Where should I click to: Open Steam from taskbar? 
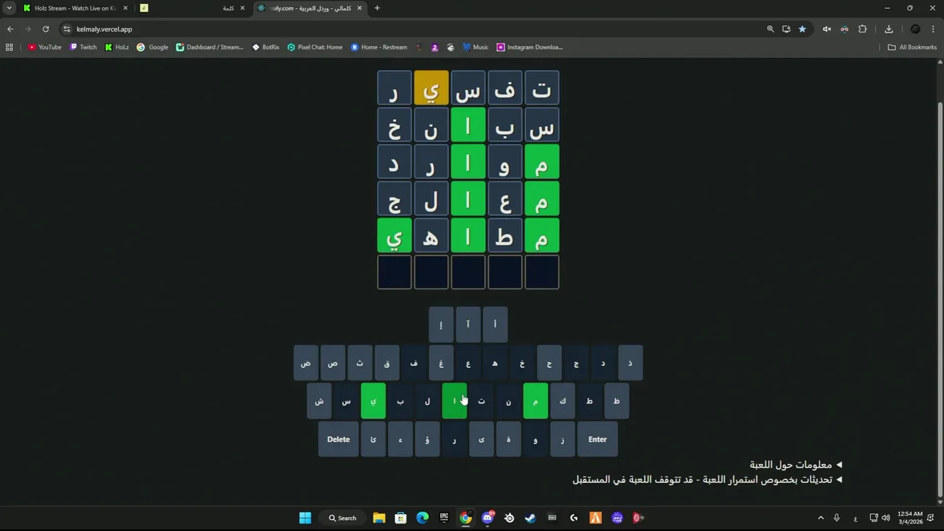click(x=530, y=518)
